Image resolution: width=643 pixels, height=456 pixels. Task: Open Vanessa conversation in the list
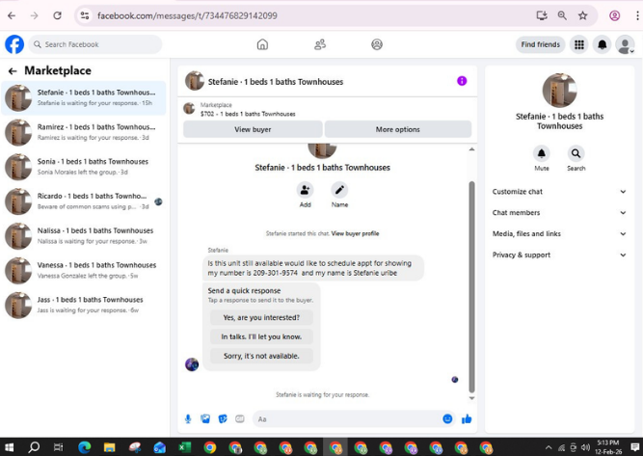[84, 270]
